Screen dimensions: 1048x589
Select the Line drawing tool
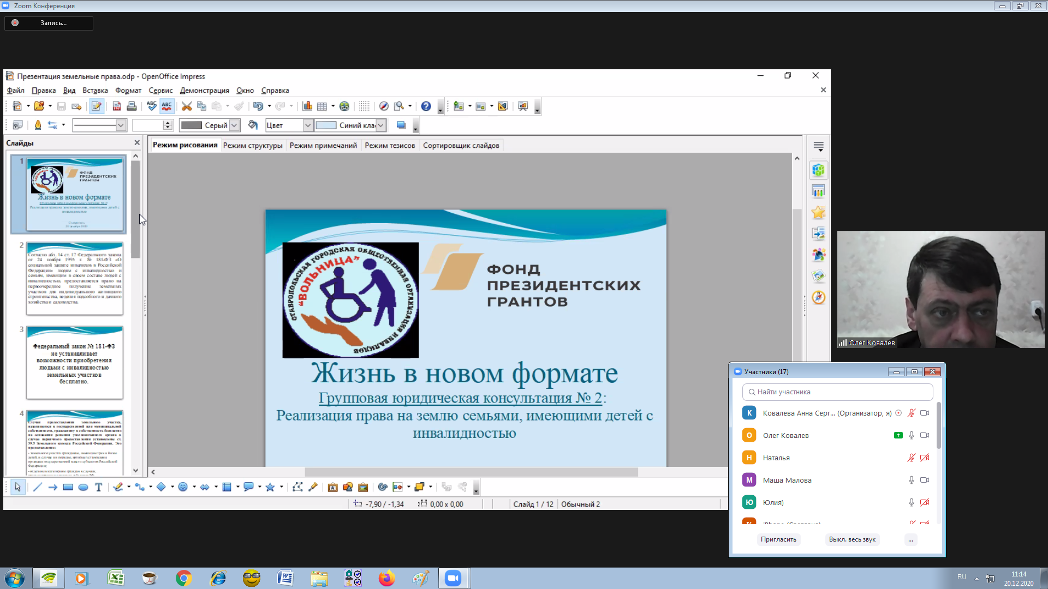coord(37,487)
